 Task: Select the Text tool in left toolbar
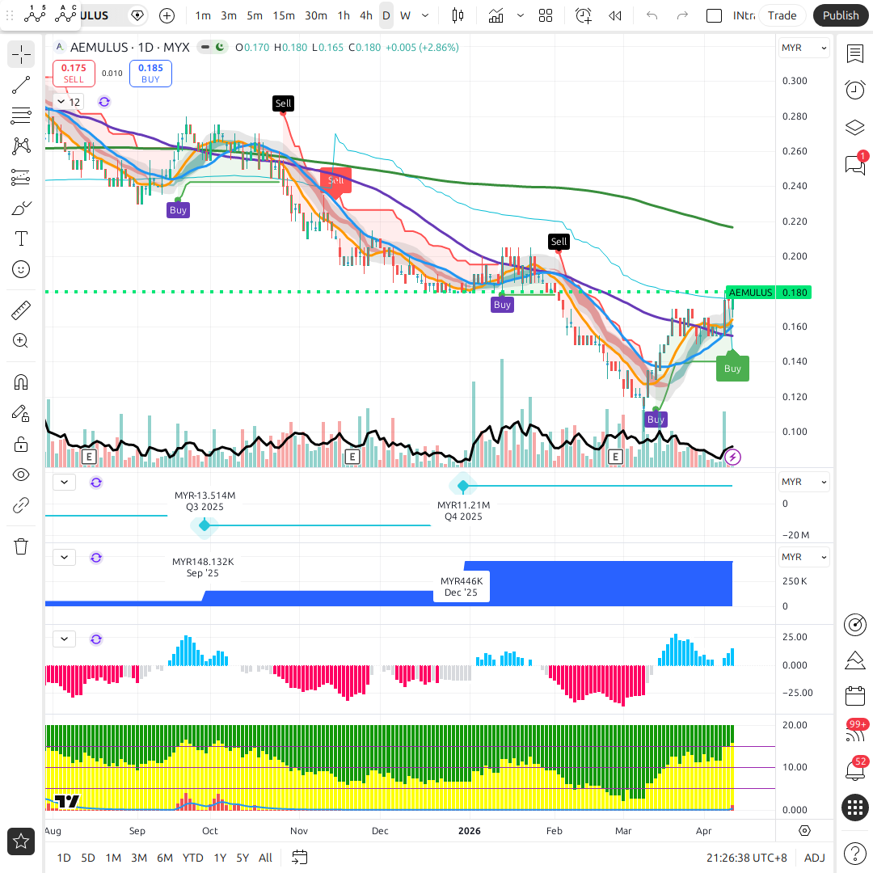[21, 238]
